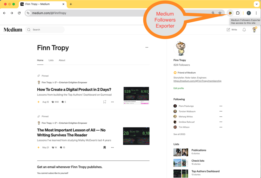Open the Most Important Lesson story thumbnail
The width and height of the screenshot is (261, 178).
[x=136, y=136]
